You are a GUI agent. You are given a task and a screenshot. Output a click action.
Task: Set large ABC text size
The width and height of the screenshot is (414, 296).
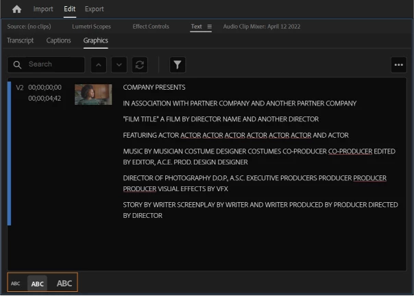(x=64, y=284)
